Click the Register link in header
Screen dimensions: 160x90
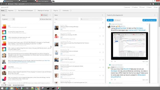149,7
